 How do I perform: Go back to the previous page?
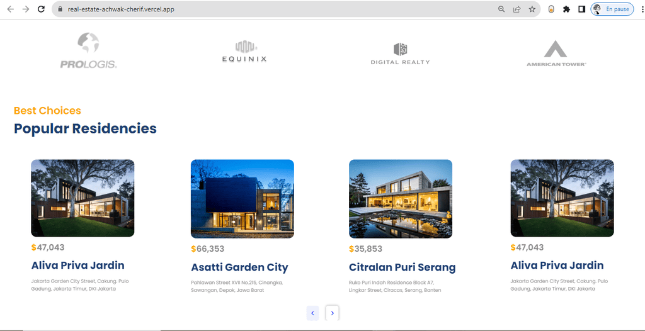point(10,9)
